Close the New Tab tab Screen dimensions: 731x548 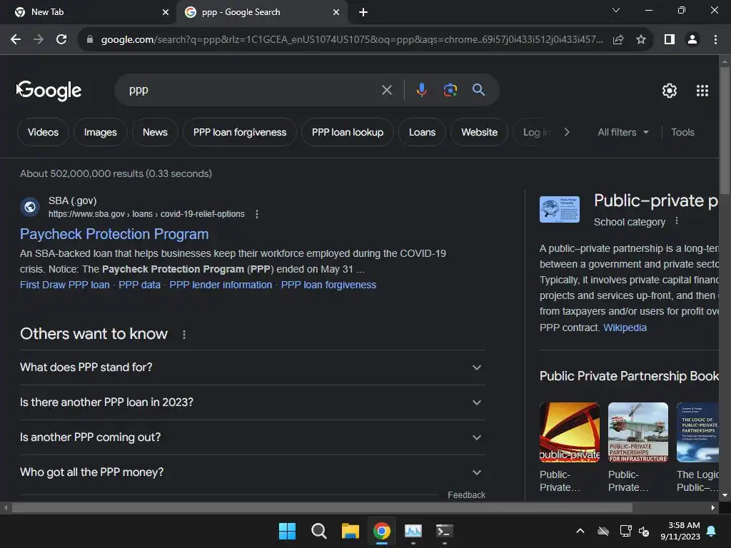click(x=165, y=12)
